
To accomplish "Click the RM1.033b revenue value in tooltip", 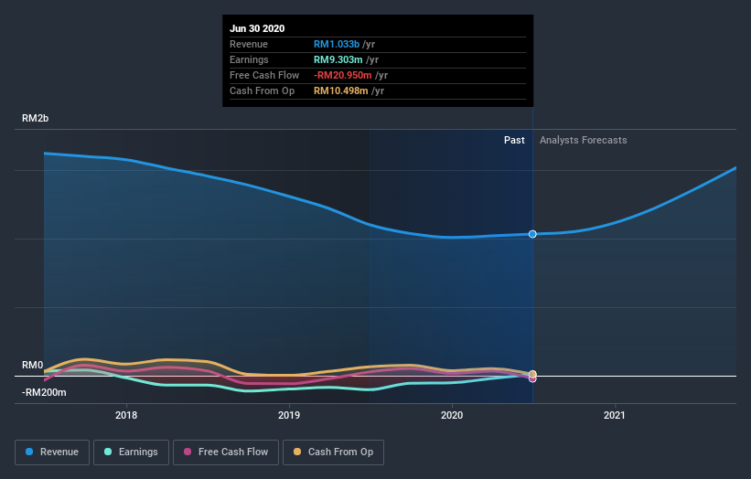I will pyautogui.click(x=337, y=44).
